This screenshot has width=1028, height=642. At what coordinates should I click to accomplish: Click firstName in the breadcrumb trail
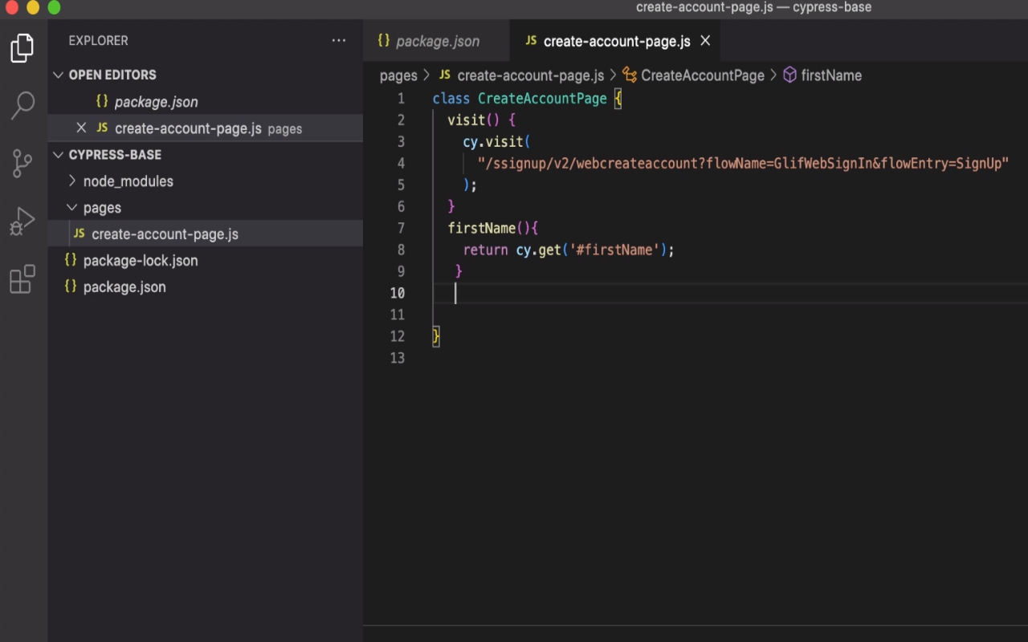coord(833,75)
